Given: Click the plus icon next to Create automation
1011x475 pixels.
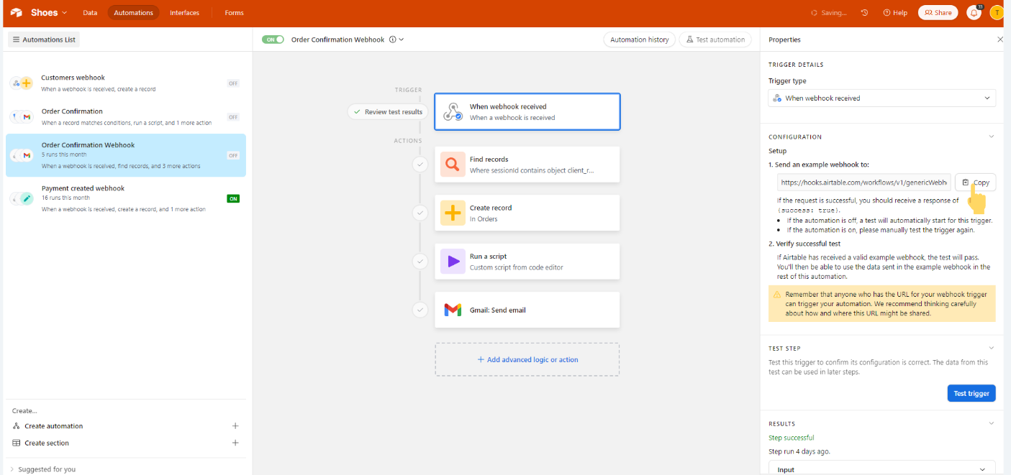Looking at the screenshot, I should click(x=235, y=426).
